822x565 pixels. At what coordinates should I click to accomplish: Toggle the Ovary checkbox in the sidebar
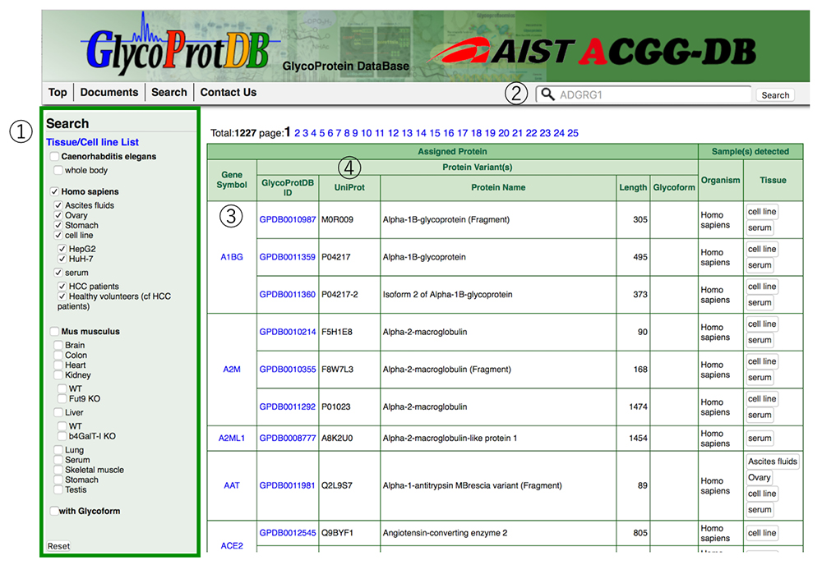point(58,215)
